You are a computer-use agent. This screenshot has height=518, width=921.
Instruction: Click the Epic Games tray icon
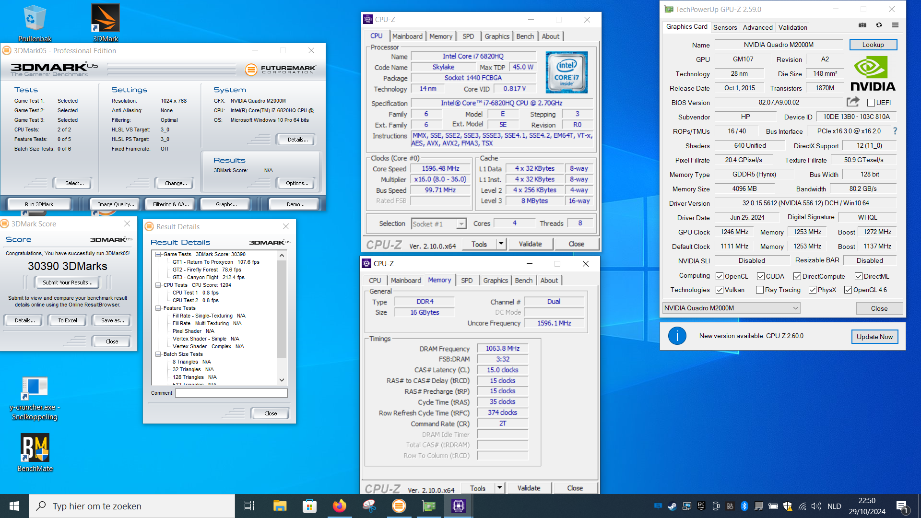click(701, 506)
